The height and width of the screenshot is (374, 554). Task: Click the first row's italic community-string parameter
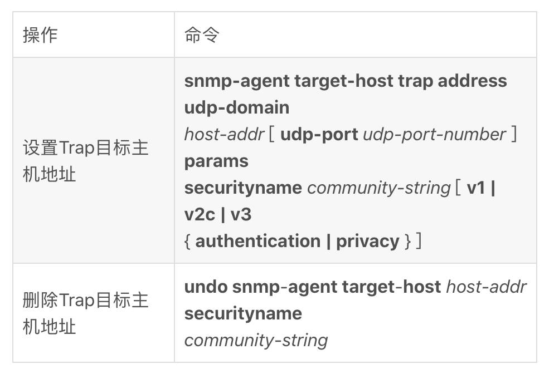click(x=379, y=188)
